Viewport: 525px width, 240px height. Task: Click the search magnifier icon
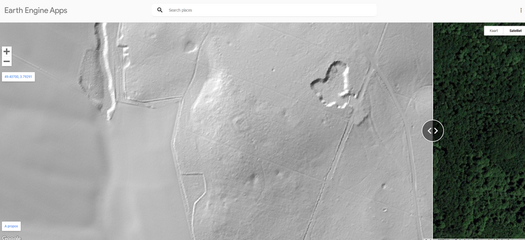click(x=159, y=10)
